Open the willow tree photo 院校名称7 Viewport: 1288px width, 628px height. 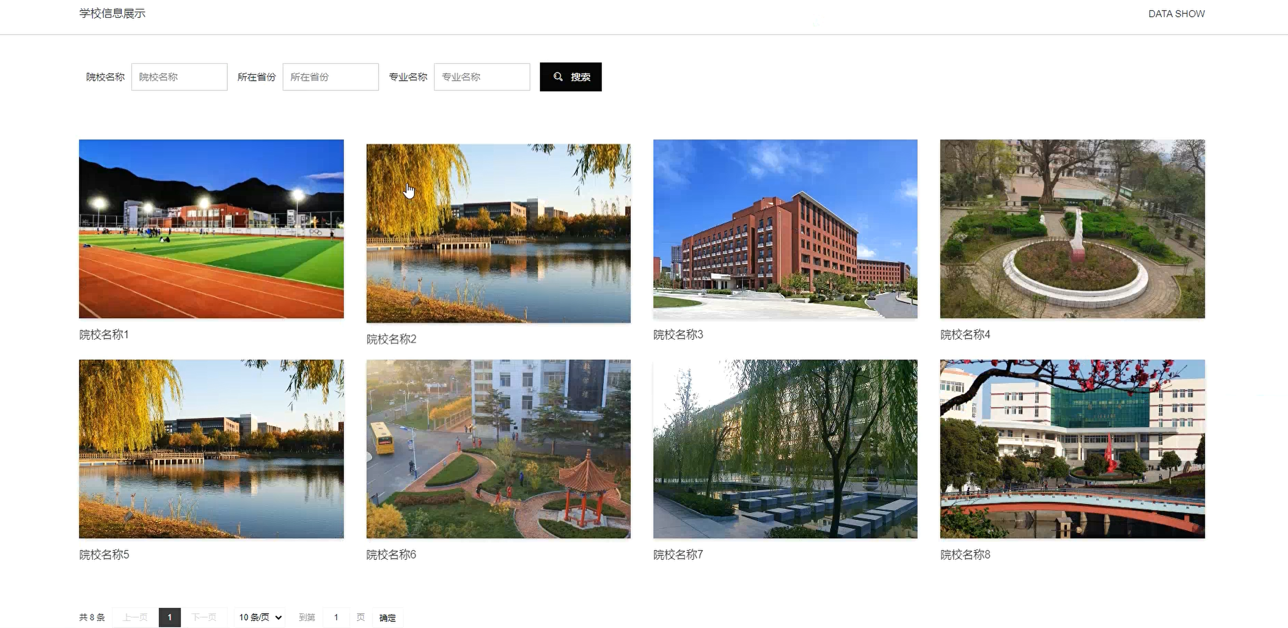pyautogui.click(x=786, y=449)
